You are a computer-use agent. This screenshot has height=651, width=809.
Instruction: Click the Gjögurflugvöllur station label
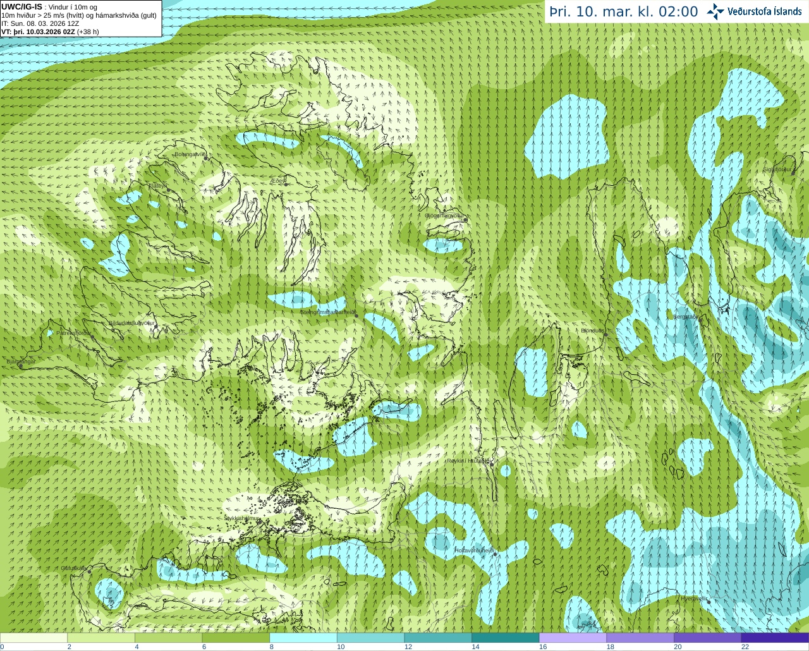pos(444,216)
